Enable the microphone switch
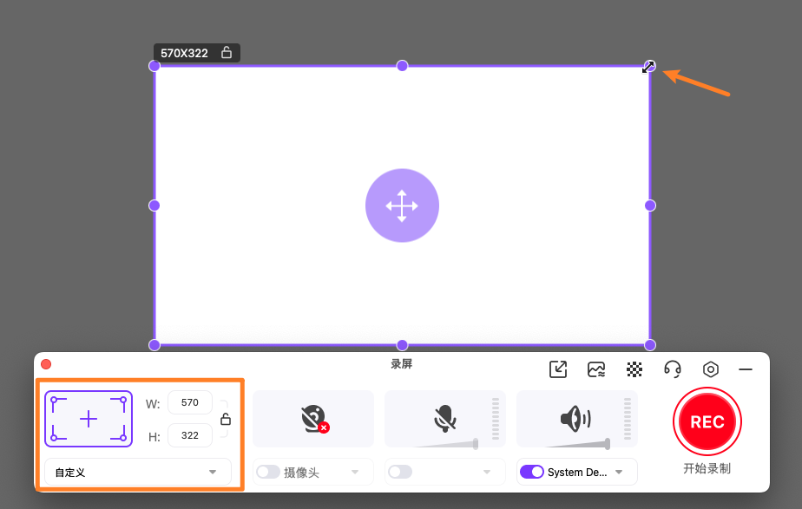 click(x=400, y=472)
